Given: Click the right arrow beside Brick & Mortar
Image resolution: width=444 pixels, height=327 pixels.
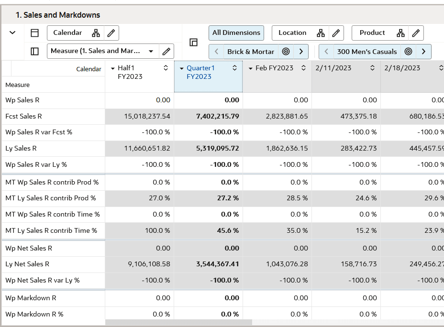Looking at the screenshot, I should coord(301,51).
